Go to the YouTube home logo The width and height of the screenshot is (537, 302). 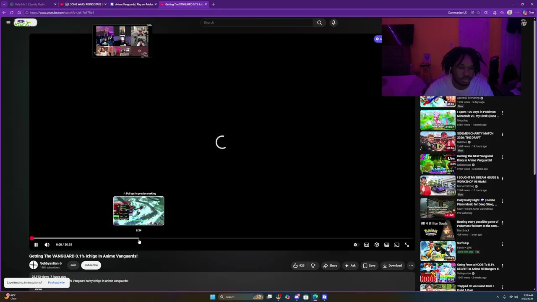(25, 23)
